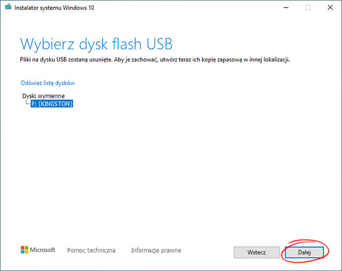Click the installer icon in the title bar
The image size is (342, 271).
pos(8,7)
